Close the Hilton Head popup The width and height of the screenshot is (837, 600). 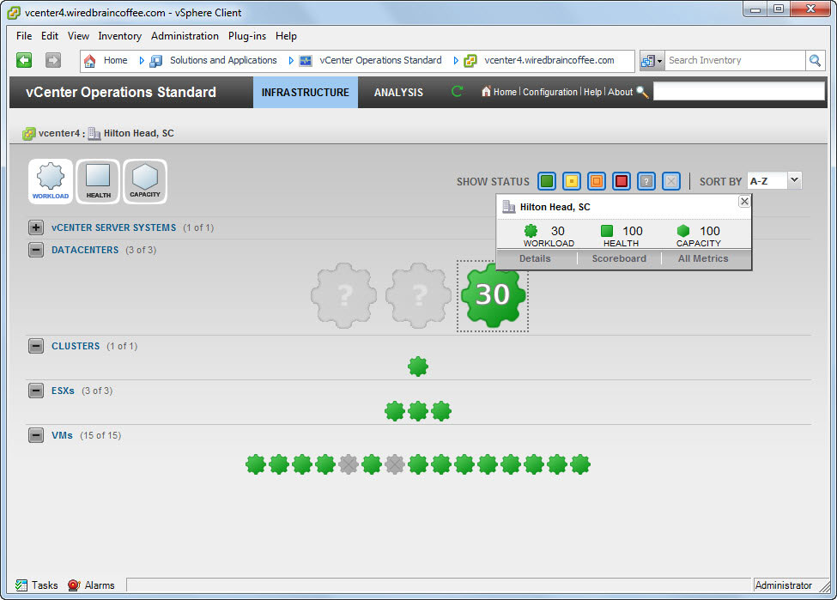pos(744,201)
